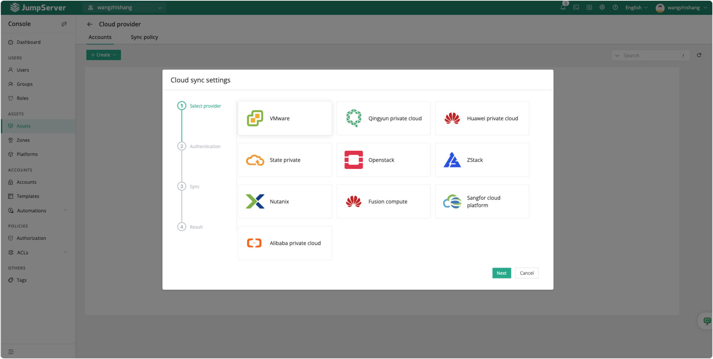Click the Result step label
Screen dimensions: 713x359
pos(196,227)
